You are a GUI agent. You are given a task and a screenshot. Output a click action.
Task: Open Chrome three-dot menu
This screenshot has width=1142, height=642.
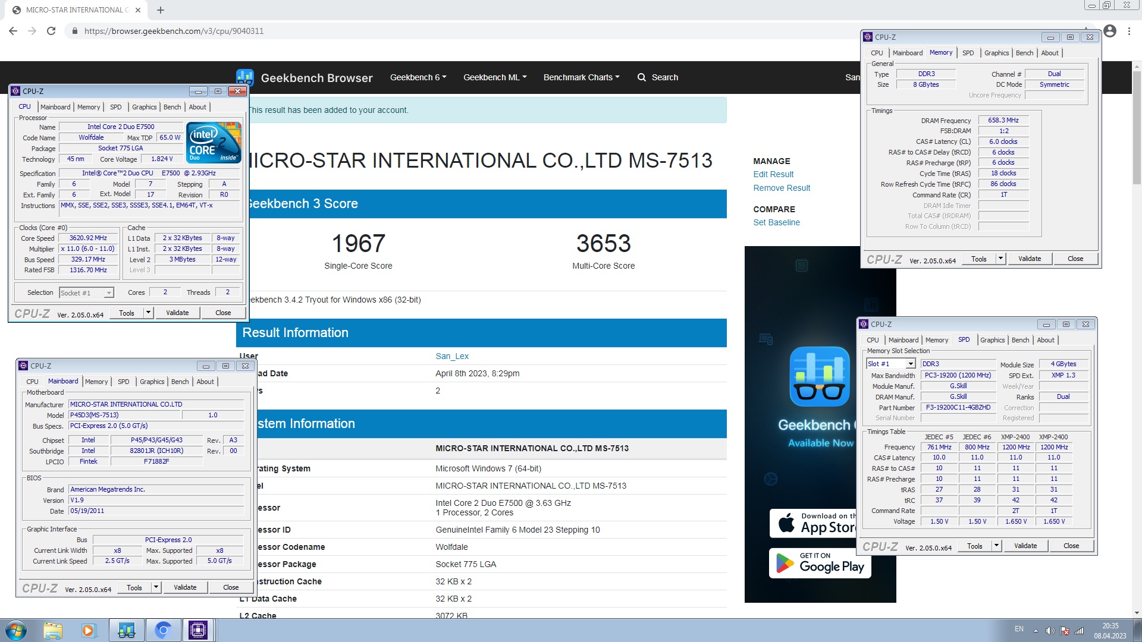pos(1129,31)
